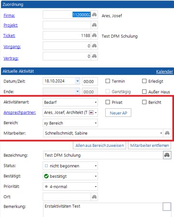Image resolution: width=174 pixels, height=217 pixels.
Task: Follow the Vorgang link
Action: click(x=12, y=46)
